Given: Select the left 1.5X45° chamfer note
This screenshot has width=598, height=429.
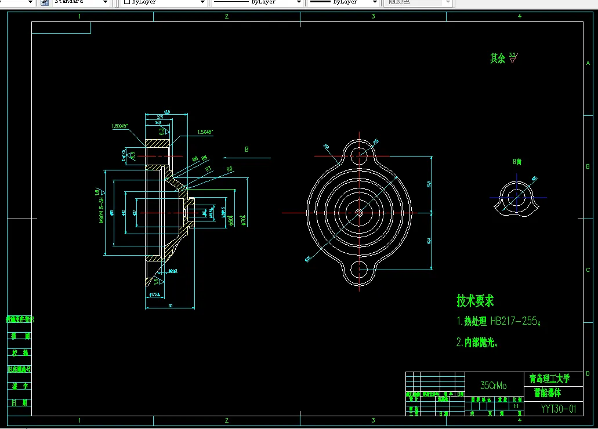Looking at the screenshot, I should tap(119, 126).
